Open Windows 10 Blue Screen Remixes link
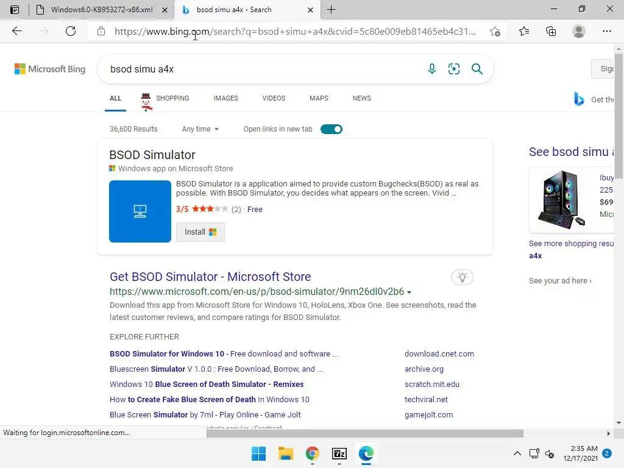This screenshot has width=624, height=468. 207,384
